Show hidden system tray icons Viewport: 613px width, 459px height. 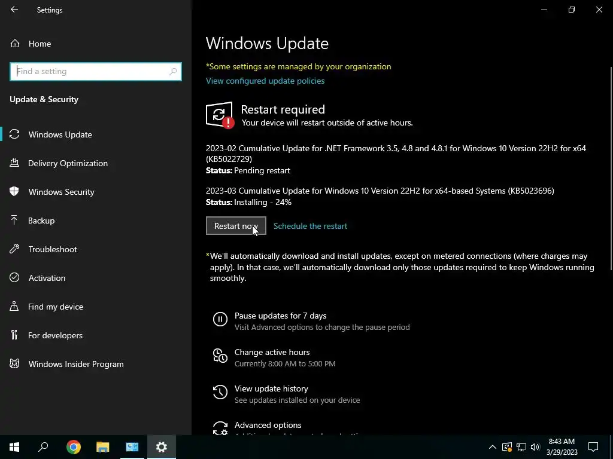pos(493,447)
